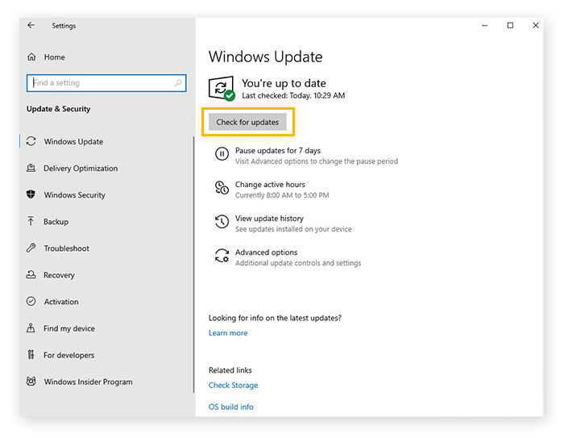Click the OS build info link
The height and width of the screenshot is (438, 564).
point(230,407)
